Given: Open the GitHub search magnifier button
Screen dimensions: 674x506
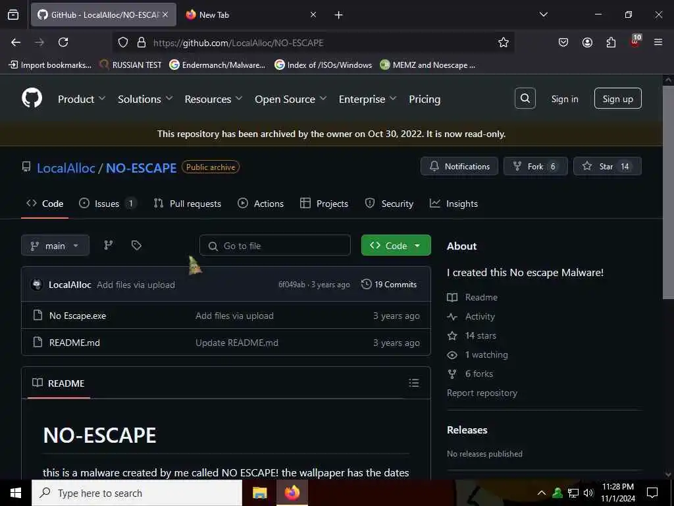Looking at the screenshot, I should point(525,99).
